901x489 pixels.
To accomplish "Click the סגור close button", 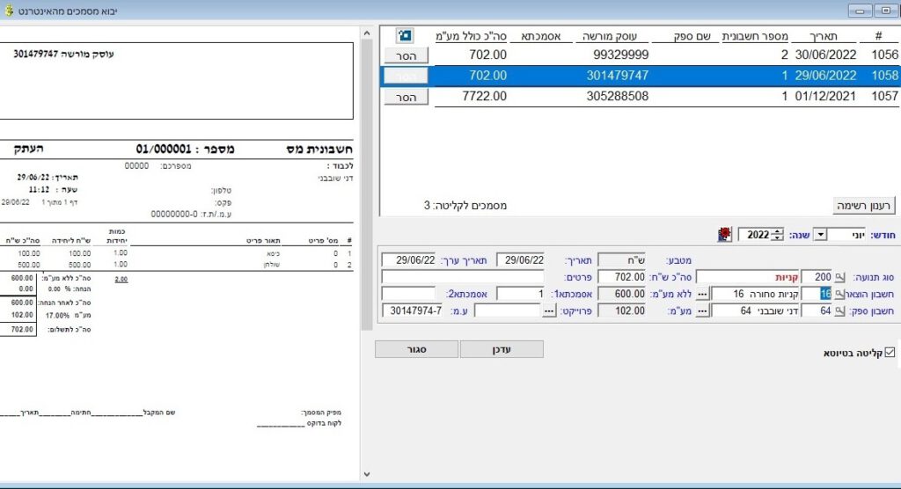I will [x=416, y=349].
